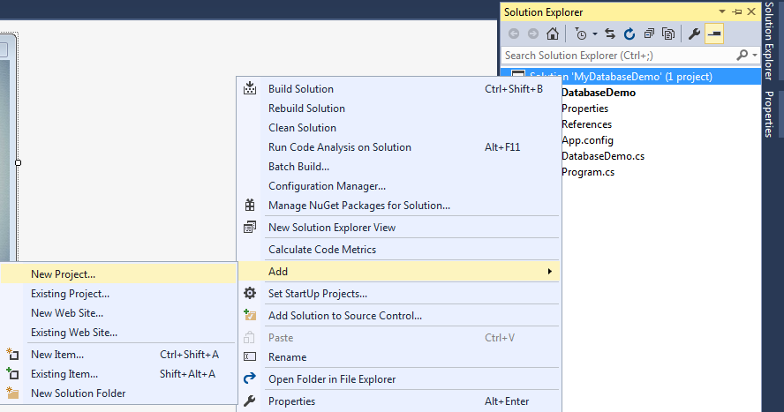Screen dimensions: 784x412
Task: Click the Set StartUp Projects gear icon
Action: pos(250,294)
